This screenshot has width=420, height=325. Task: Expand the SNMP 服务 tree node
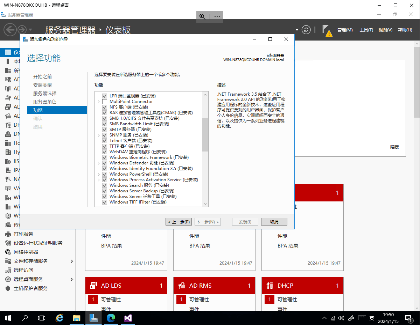point(99,135)
